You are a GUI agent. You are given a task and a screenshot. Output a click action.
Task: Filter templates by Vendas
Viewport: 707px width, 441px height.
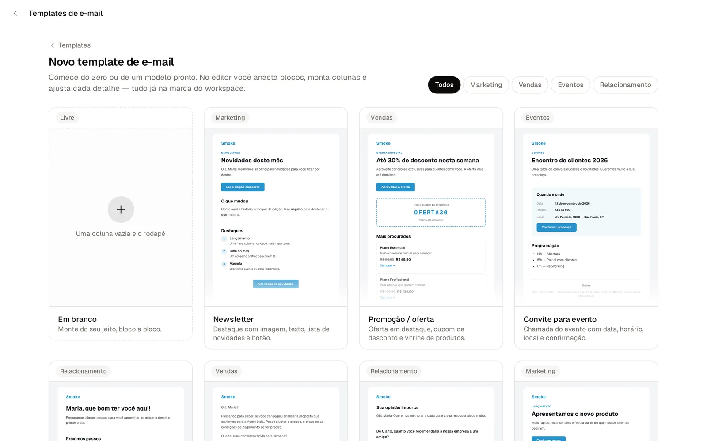[x=530, y=85]
